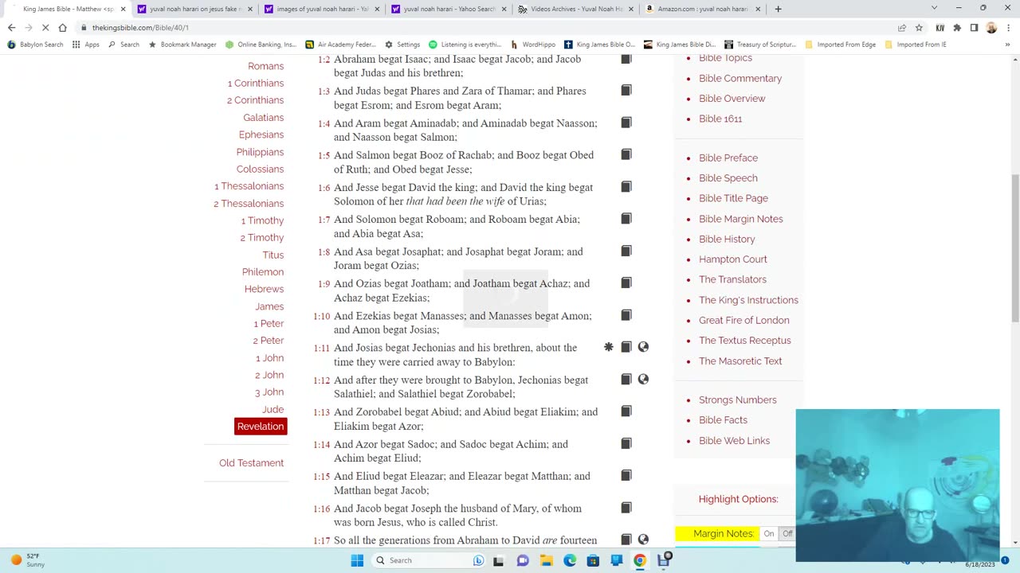The height and width of the screenshot is (573, 1020).
Task: Select the highlighted Revelation book button
Action: coord(261,427)
